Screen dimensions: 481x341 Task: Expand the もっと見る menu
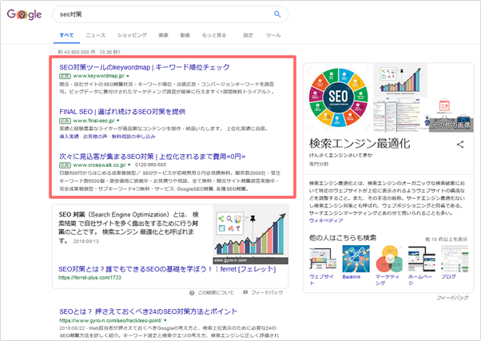tap(214, 35)
